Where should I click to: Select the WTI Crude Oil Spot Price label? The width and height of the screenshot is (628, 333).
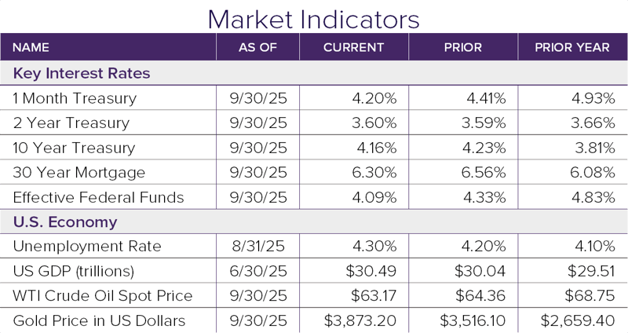[102, 296]
